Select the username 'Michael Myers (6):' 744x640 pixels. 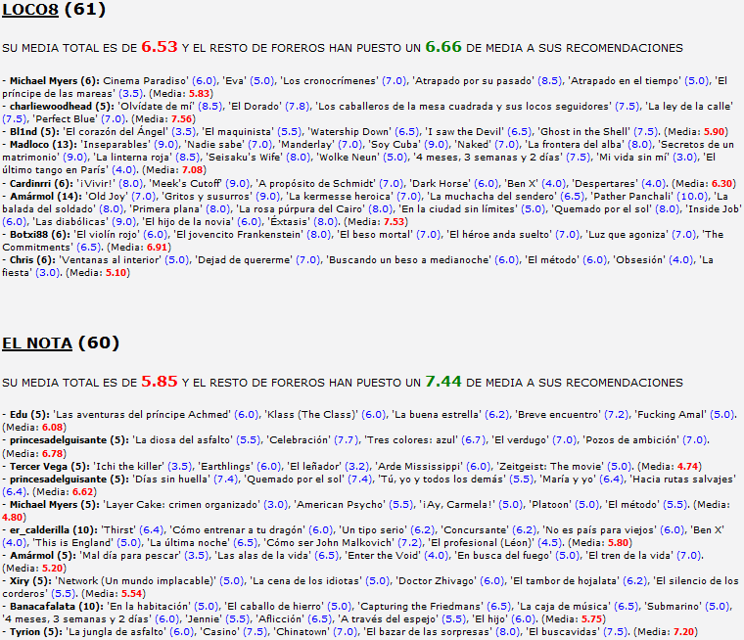coord(55,81)
